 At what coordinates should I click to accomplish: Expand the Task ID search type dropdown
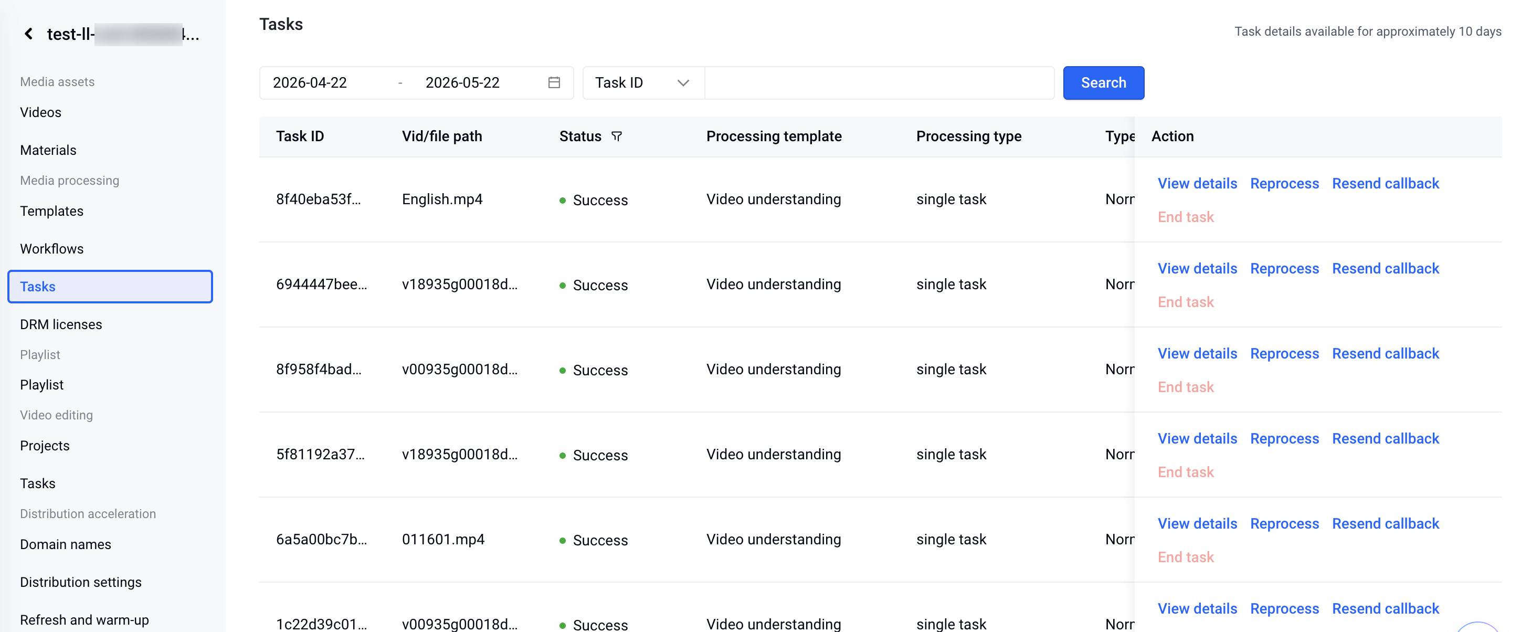643,83
